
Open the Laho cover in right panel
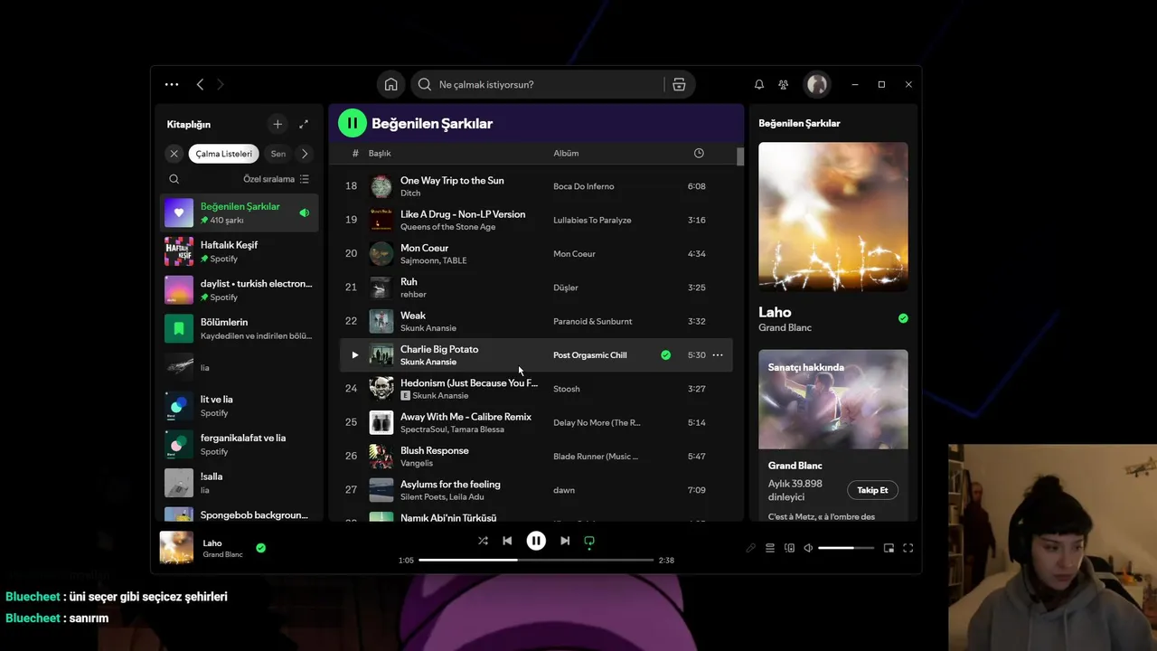coord(833,217)
